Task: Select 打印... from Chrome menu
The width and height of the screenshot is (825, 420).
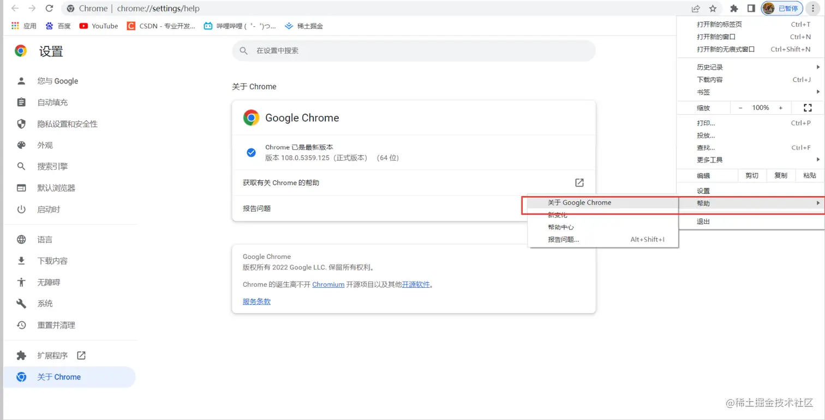Action: tap(750, 123)
